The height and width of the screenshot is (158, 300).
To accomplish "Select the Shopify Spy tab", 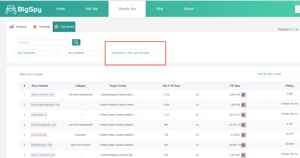I will [x=127, y=9].
